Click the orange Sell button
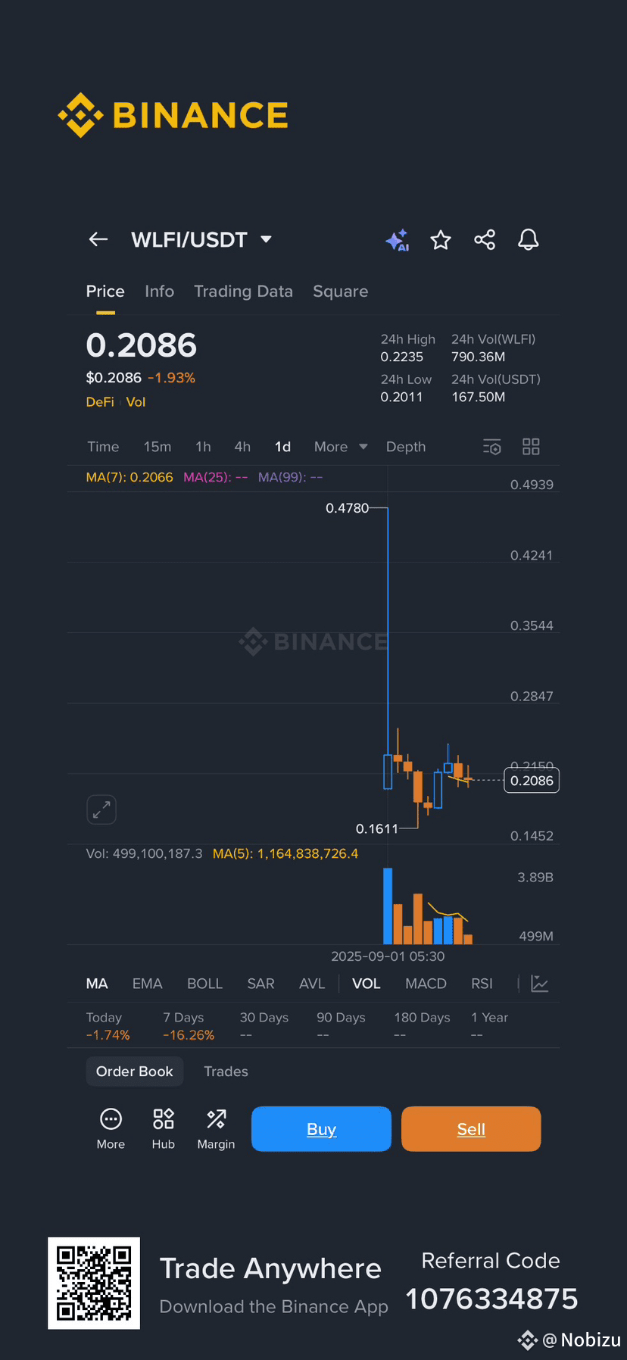 [471, 1129]
